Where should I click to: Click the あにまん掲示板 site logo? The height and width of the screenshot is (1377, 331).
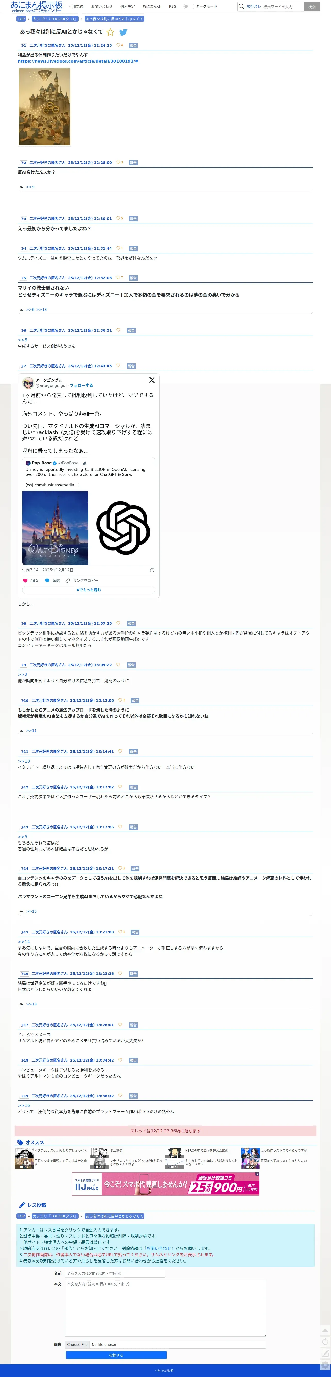(36, 6)
